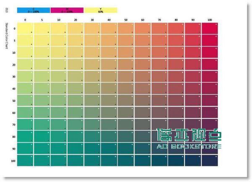This screenshot has height=182, width=252.
Task: Pick the swatch at row 80, column 5
Action: [42, 137]
